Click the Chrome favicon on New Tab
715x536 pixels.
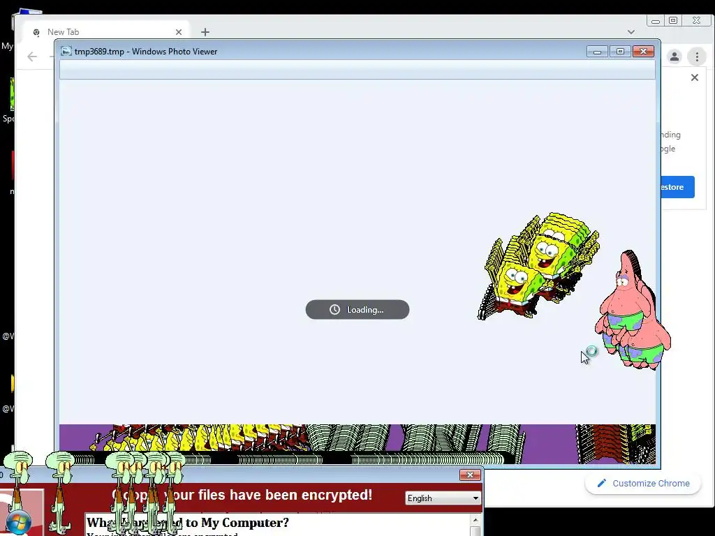(x=36, y=32)
